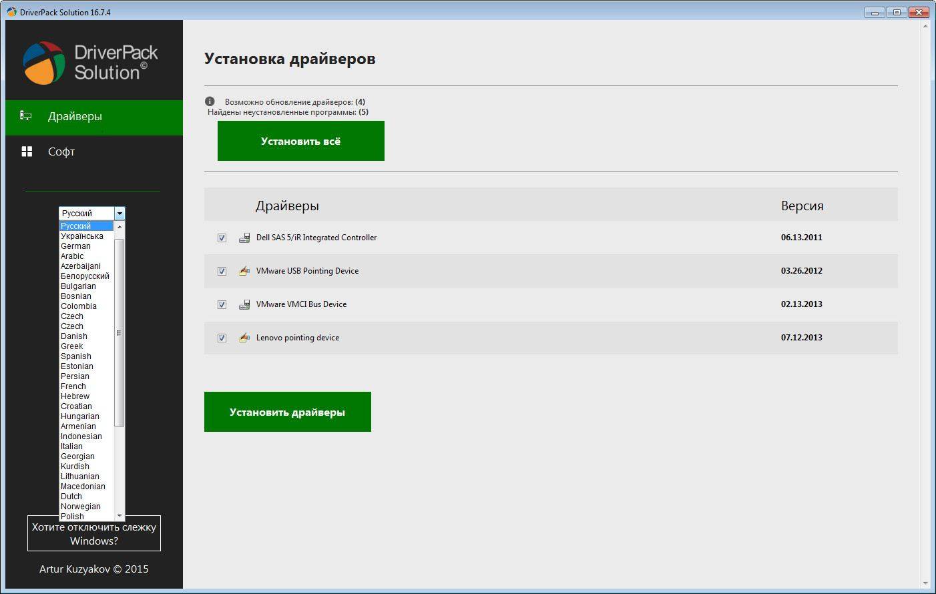Image resolution: width=936 pixels, height=594 pixels.
Task: Pick Georgian from the language list
Action: (87, 456)
